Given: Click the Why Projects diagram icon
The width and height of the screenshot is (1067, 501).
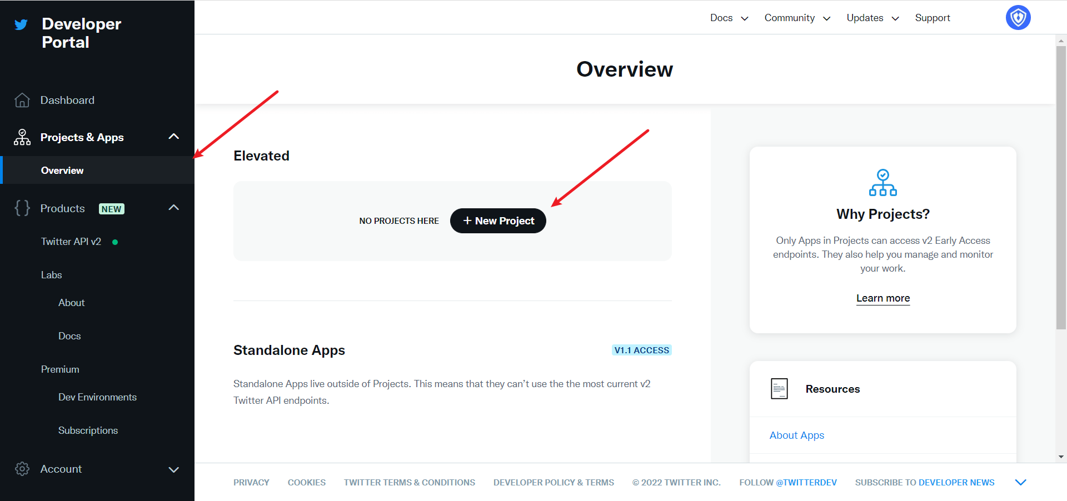Looking at the screenshot, I should [882, 183].
